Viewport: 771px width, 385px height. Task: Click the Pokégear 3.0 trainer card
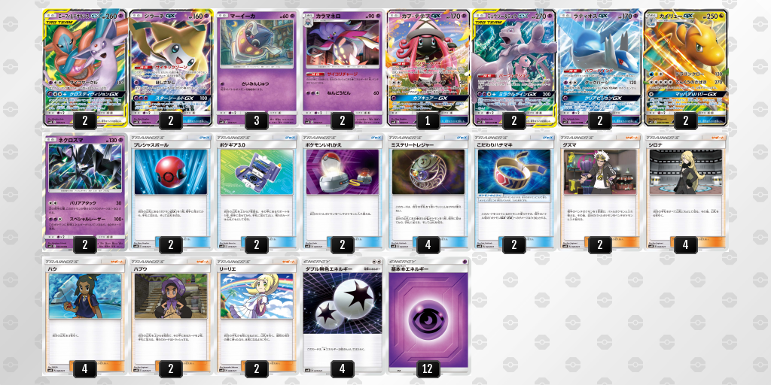click(256, 192)
